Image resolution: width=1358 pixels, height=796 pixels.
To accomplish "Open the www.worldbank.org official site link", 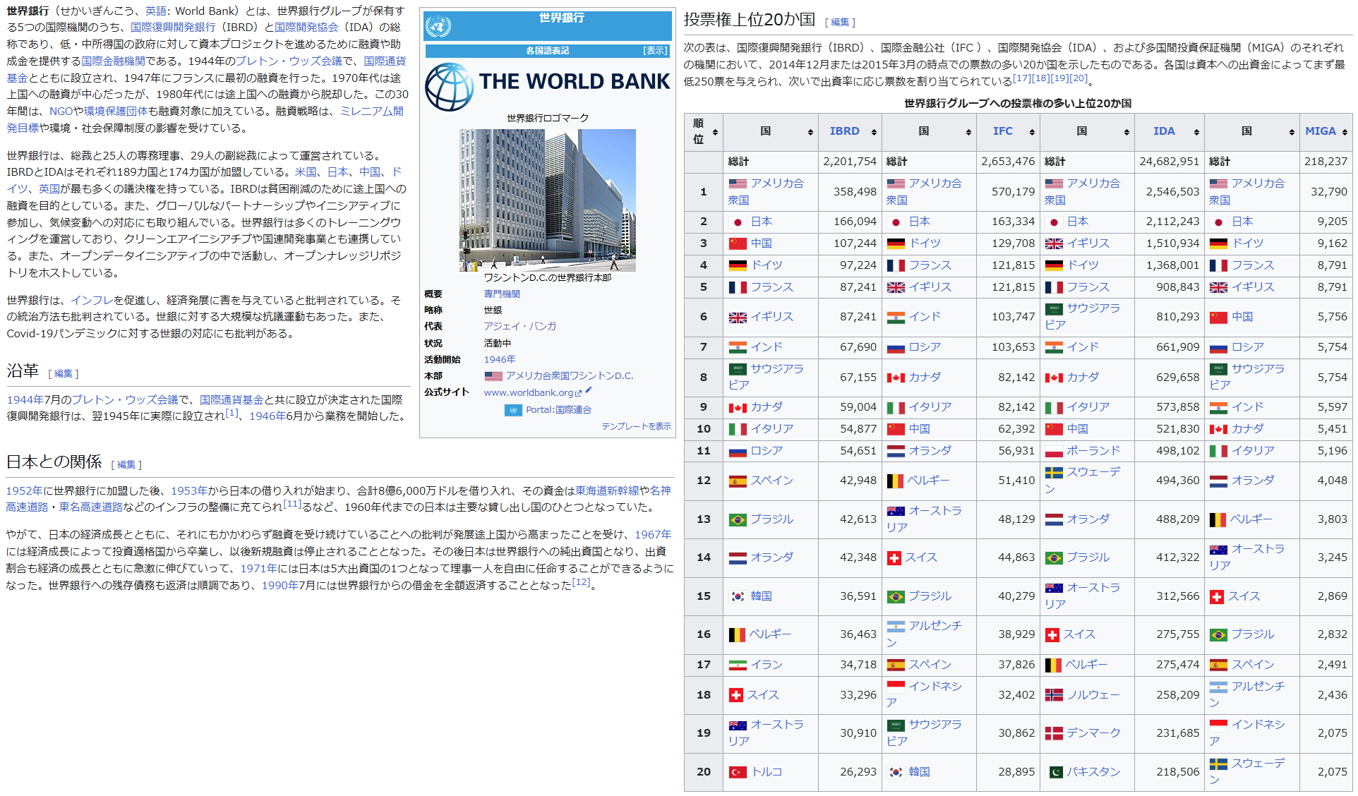I will [x=528, y=393].
